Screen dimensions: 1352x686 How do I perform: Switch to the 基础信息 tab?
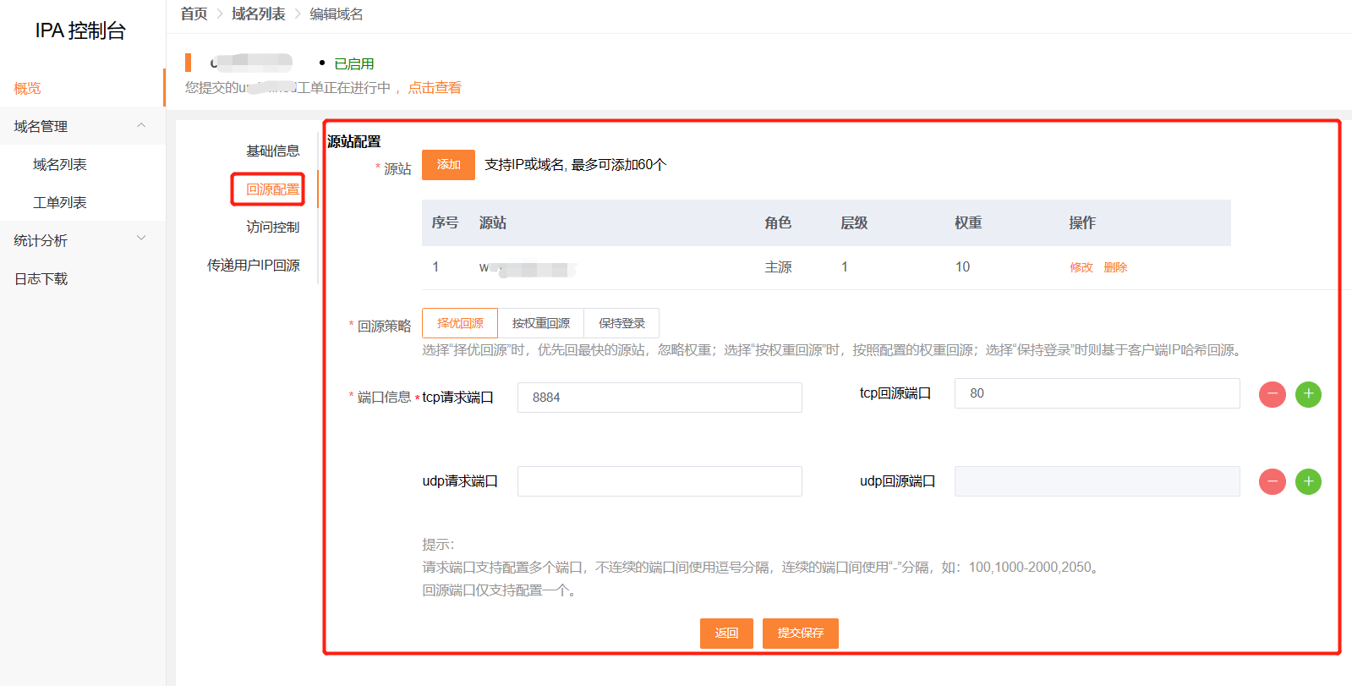pyautogui.click(x=272, y=151)
